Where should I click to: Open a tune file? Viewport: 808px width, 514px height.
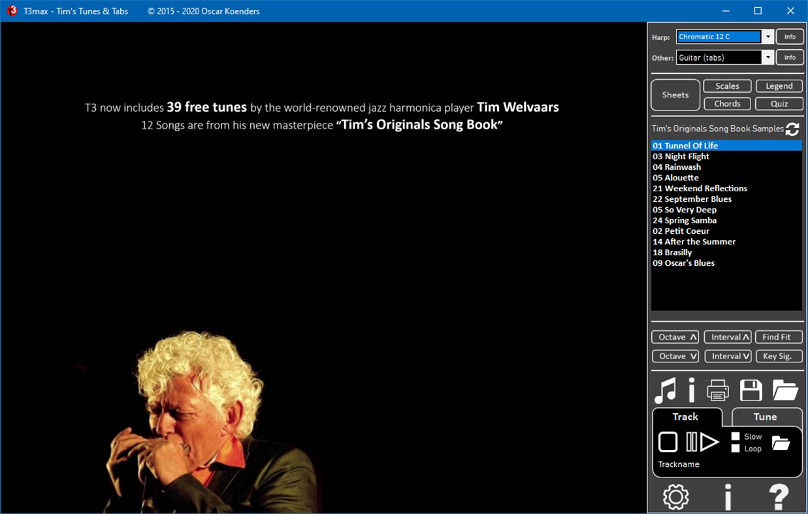coord(784,390)
